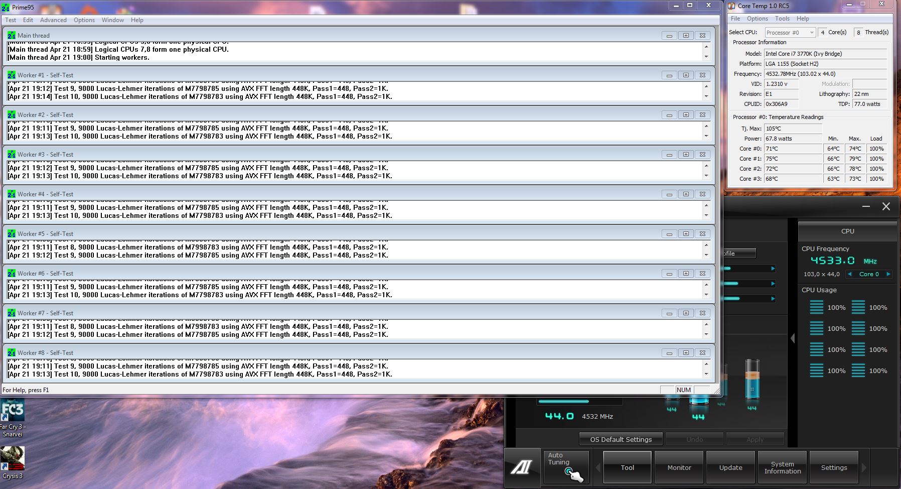Click the Core #1 temperature value 75°C

coord(793,159)
